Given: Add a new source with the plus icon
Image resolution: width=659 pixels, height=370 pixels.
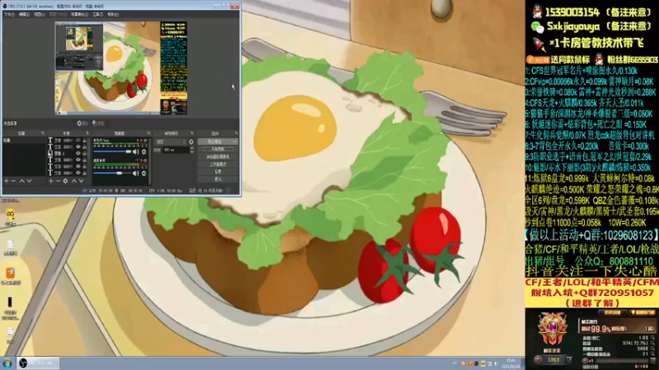Looking at the screenshot, I should (51, 181).
